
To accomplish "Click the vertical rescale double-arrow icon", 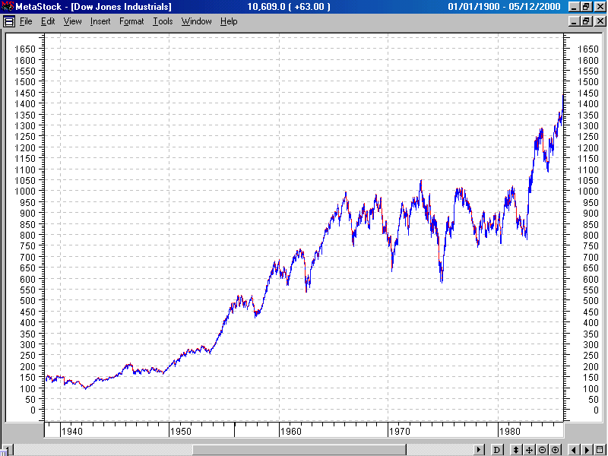I will pos(516,450).
